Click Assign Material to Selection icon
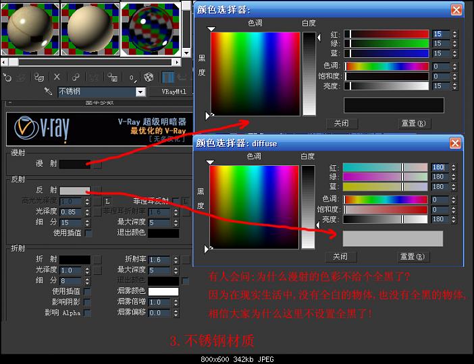Screen dimensions: 474x364 point(39,78)
